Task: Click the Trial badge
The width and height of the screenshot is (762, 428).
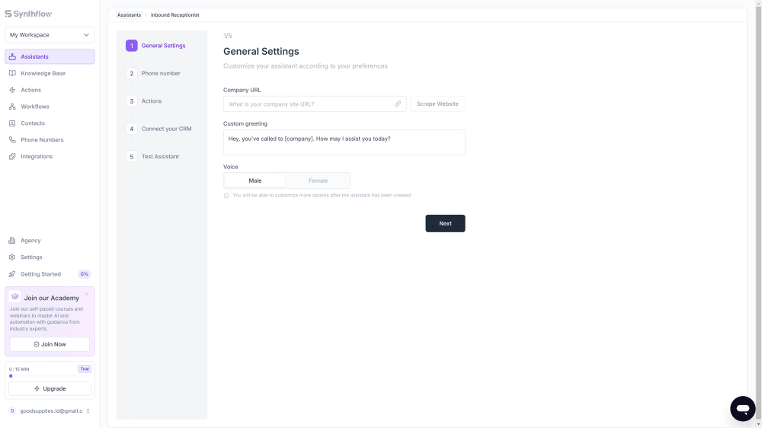Action: pyautogui.click(x=85, y=369)
